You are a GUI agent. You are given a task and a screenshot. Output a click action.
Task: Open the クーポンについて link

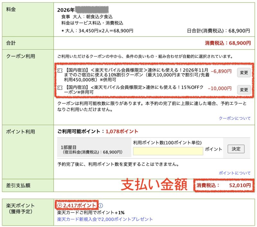[x=235, y=118]
